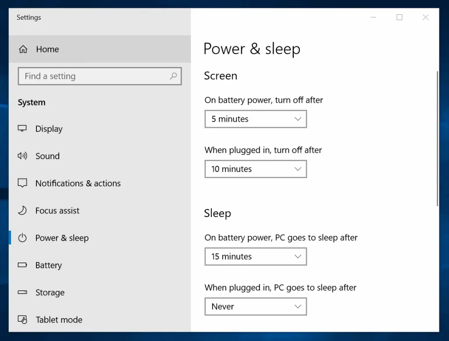
Task: Go to the Battery settings page
Action: point(48,265)
